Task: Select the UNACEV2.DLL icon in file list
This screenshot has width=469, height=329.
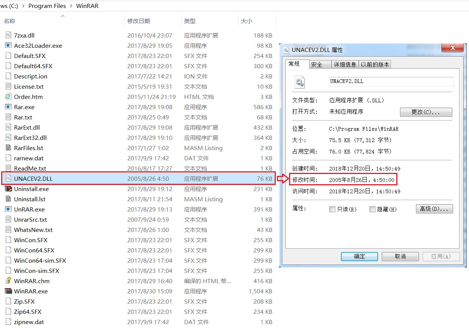Action: (x=8, y=179)
